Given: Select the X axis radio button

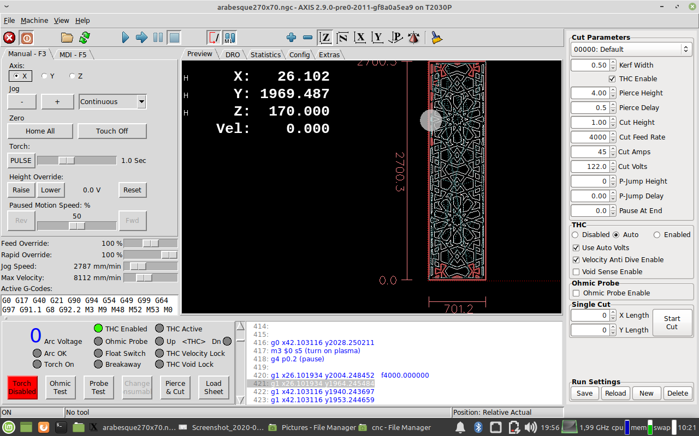Looking at the screenshot, I should click(x=21, y=76).
